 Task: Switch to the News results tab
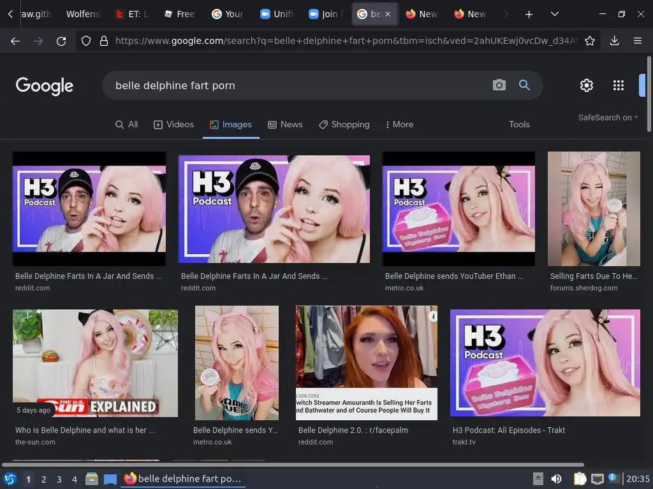click(285, 124)
